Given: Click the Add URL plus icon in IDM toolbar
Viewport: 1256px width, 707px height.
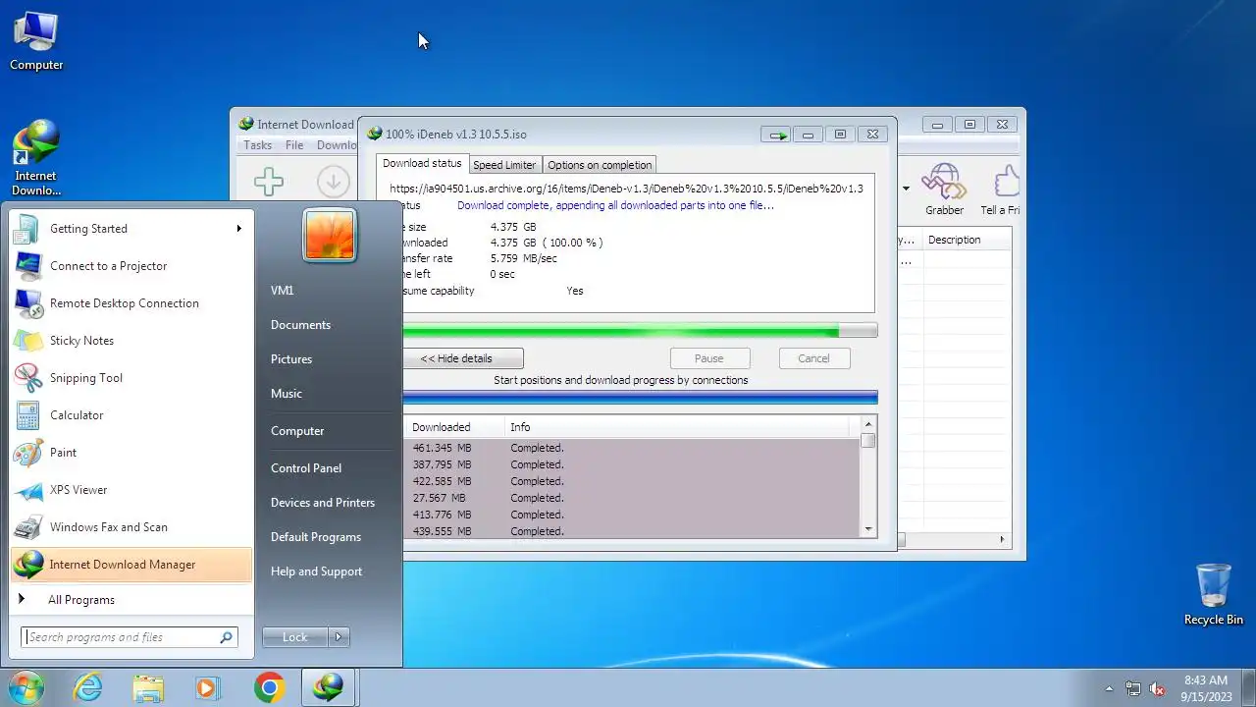Looking at the screenshot, I should [269, 182].
